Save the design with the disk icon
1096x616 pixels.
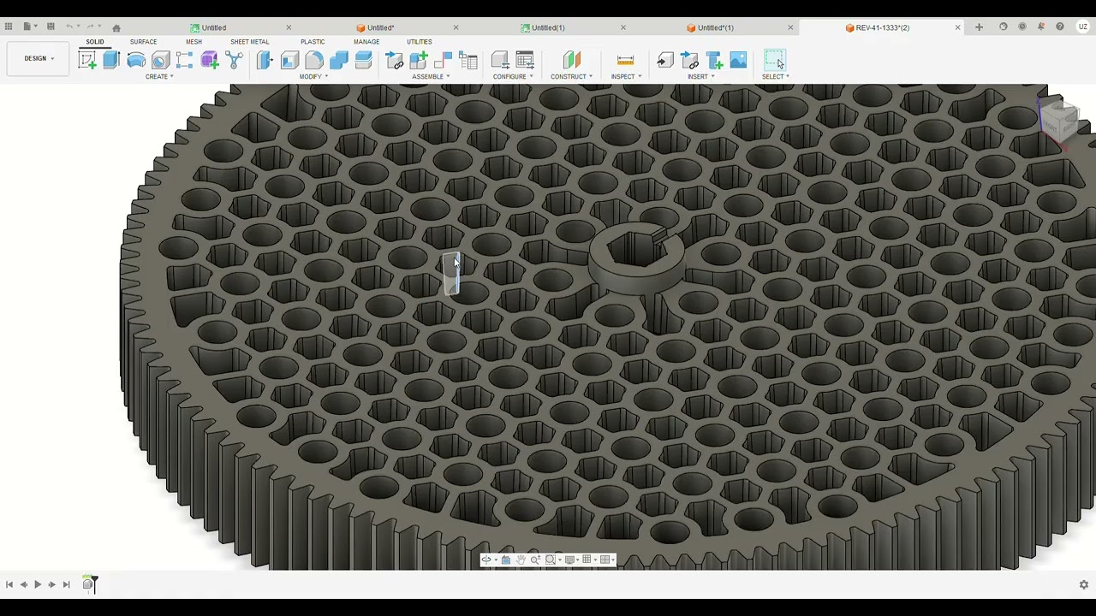[51, 27]
